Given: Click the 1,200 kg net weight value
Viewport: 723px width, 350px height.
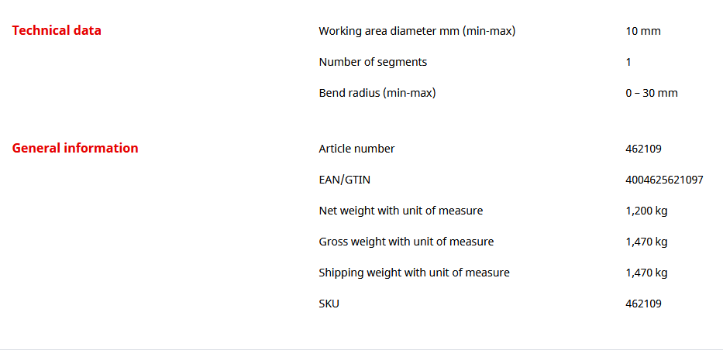Looking at the screenshot, I should coord(646,211).
